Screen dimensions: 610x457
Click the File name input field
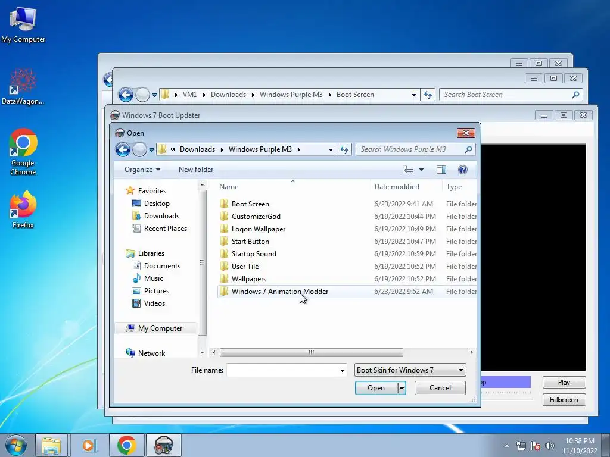pyautogui.click(x=282, y=370)
